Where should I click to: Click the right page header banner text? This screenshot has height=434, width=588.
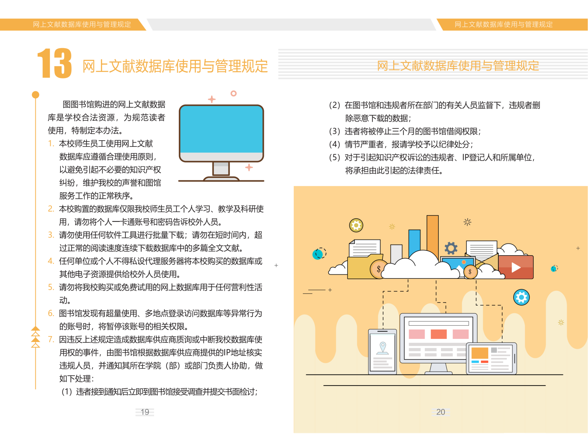[x=504, y=24]
